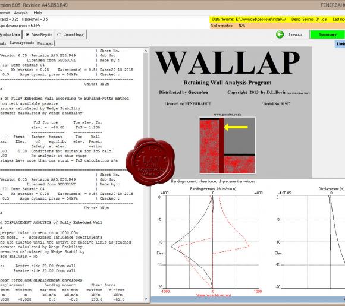The height and width of the screenshot is (306, 345).
Task: Click 'Conditions not suitable for FoS calc.' line
Action: point(72,151)
